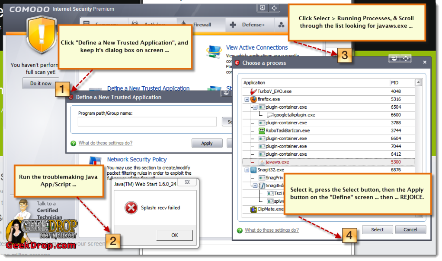Click PID value 6412
Screen dimensions: 442x261
point(396,154)
